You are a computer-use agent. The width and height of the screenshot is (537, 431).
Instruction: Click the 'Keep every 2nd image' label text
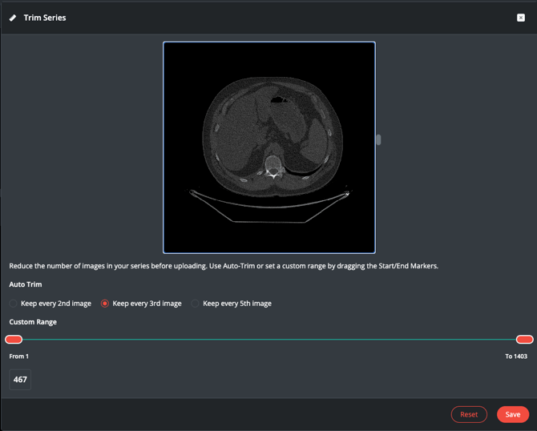point(55,304)
